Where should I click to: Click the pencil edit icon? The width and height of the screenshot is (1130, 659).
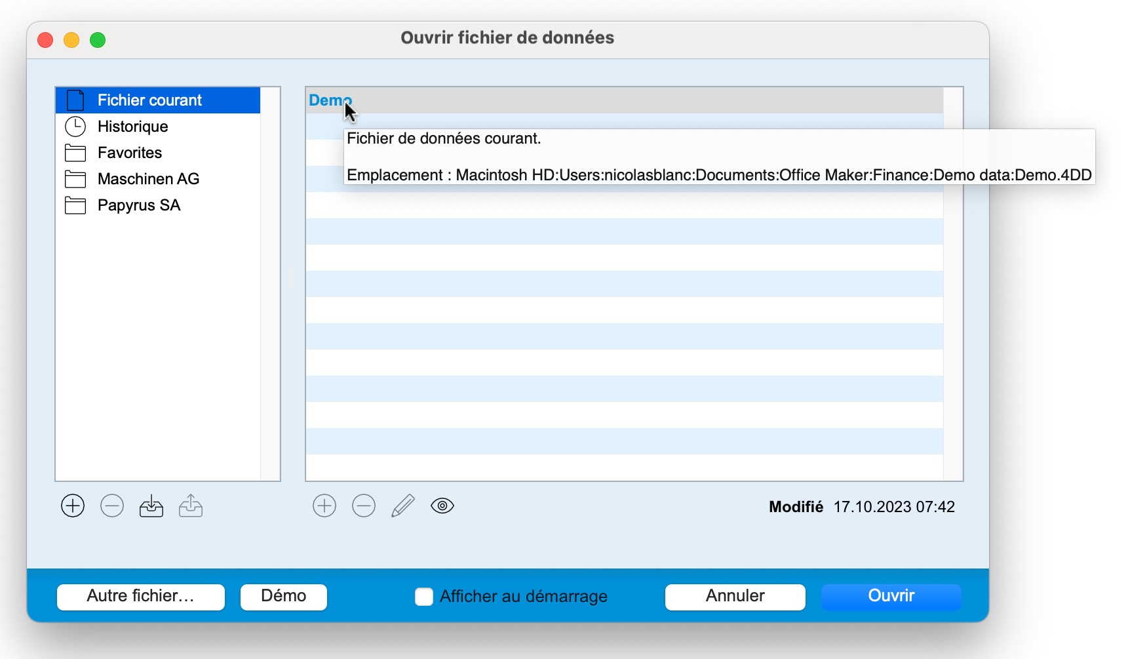tap(403, 506)
